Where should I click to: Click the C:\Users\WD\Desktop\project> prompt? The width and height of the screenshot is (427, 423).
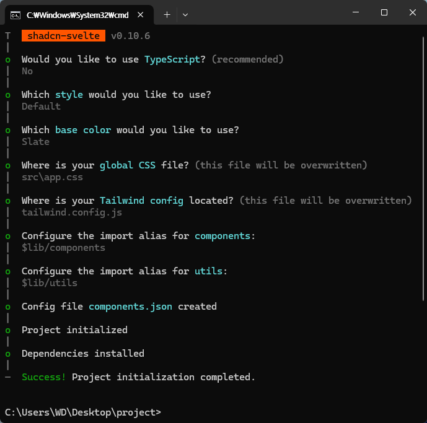[x=83, y=412]
